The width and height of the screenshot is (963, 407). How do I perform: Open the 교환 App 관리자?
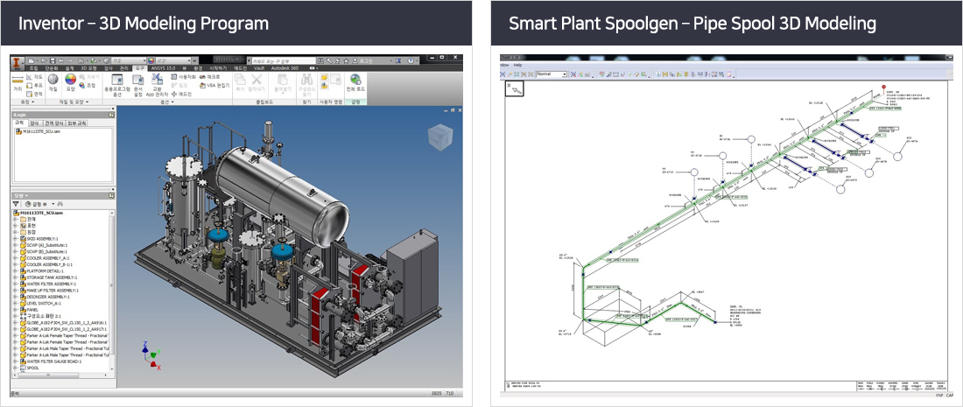(157, 85)
